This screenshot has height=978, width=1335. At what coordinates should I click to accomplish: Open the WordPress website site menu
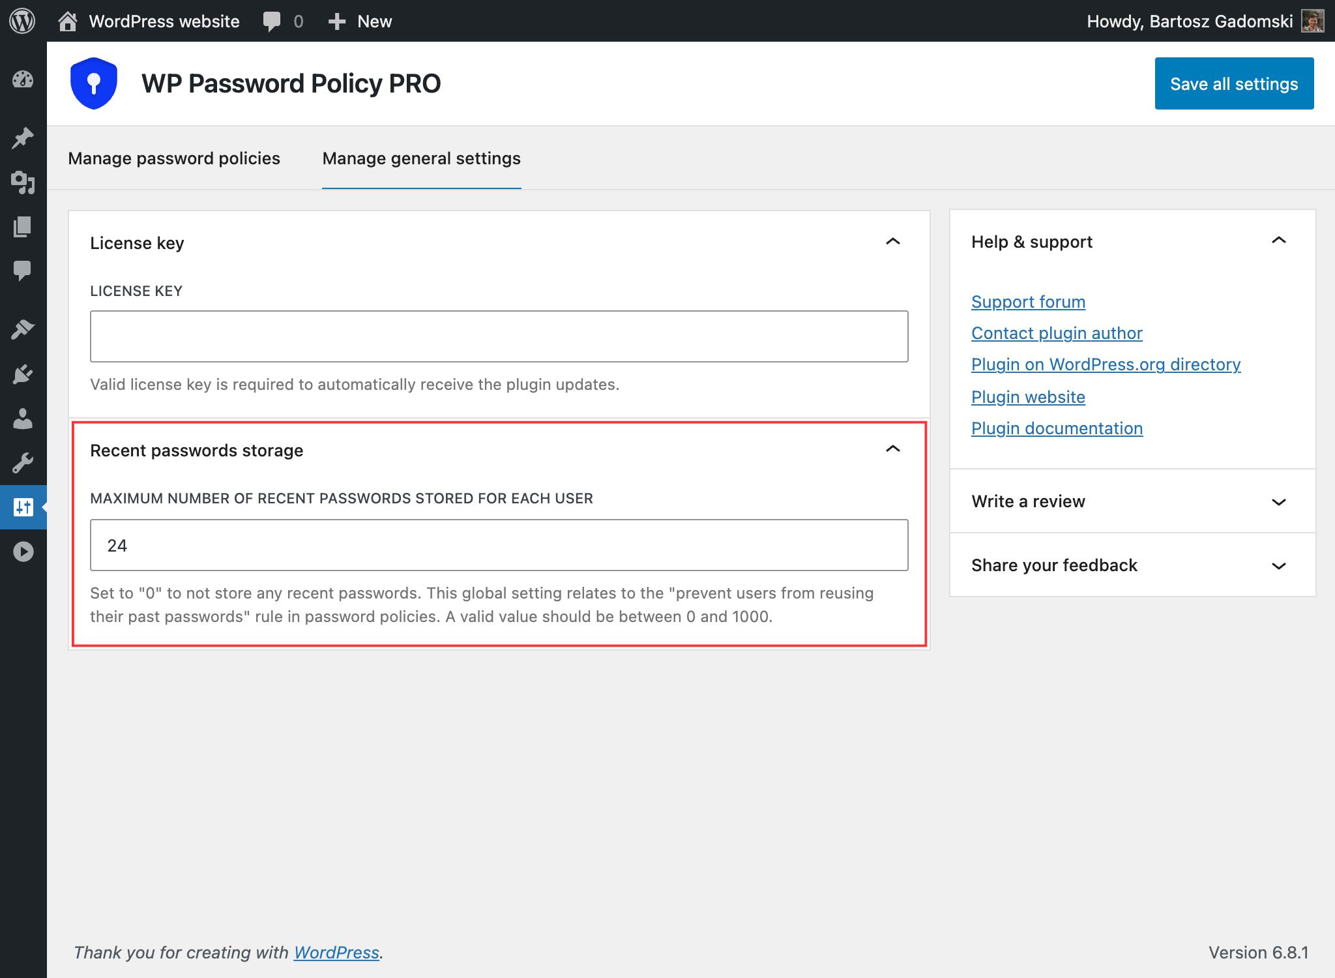149,22
